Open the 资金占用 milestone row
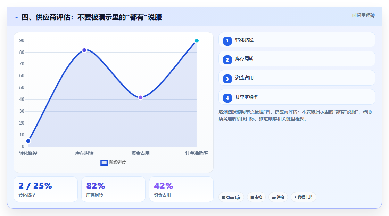 [x=297, y=78]
